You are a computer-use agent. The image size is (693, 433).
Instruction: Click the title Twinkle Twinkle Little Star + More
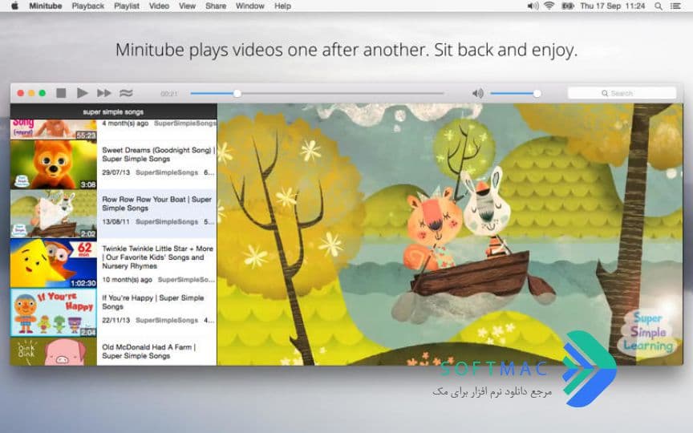pos(158,257)
